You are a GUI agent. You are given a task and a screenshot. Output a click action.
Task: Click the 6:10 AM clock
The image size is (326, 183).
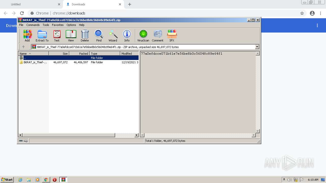[x=313, y=180]
